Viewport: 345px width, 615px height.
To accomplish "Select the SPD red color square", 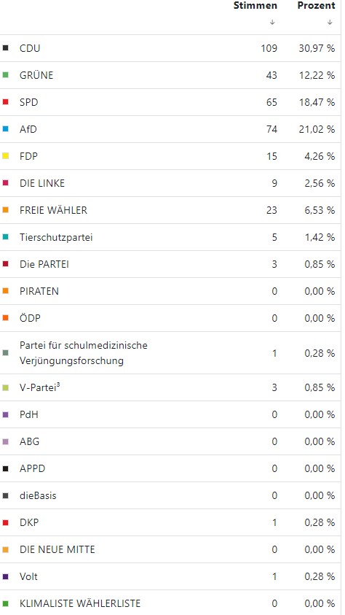I will click(x=6, y=102).
